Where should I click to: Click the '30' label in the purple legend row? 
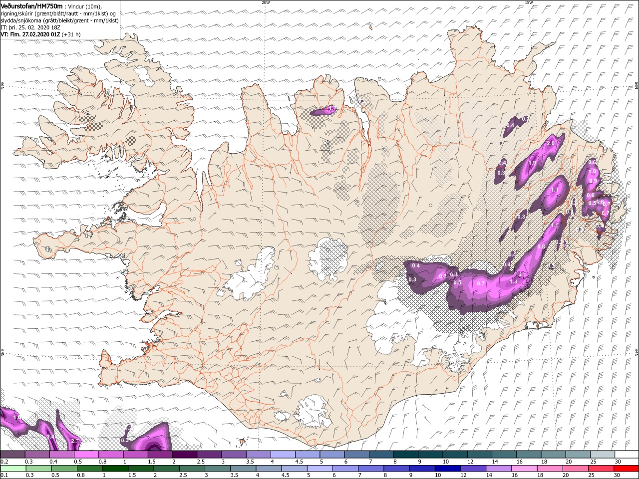[618, 462]
